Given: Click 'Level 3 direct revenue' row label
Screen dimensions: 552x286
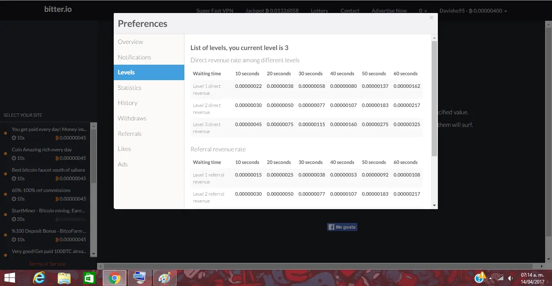Looking at the screenshot, I should (x=207, y=128).
